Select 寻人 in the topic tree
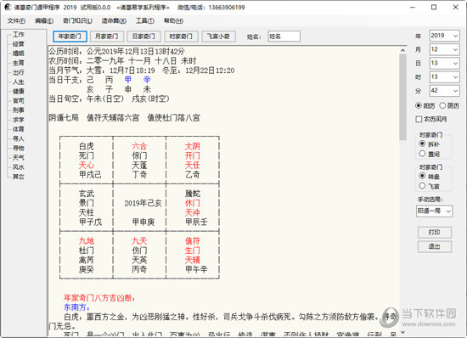Viewport: 467px width, 338px height. [18, 138]
